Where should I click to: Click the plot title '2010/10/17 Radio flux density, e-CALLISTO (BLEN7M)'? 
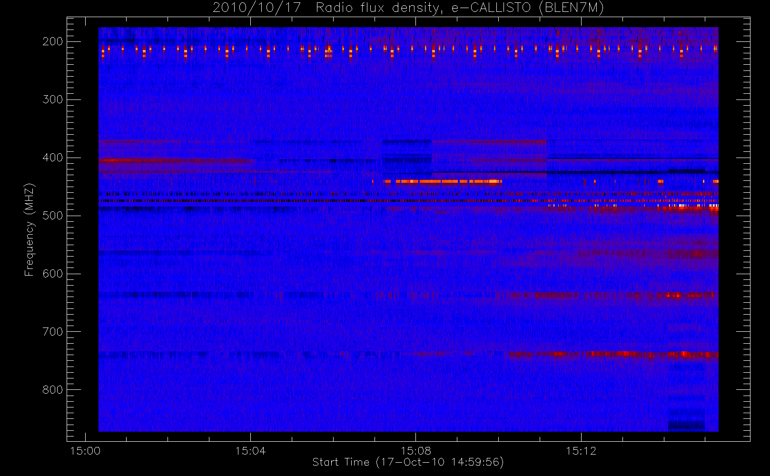point(408,8)
